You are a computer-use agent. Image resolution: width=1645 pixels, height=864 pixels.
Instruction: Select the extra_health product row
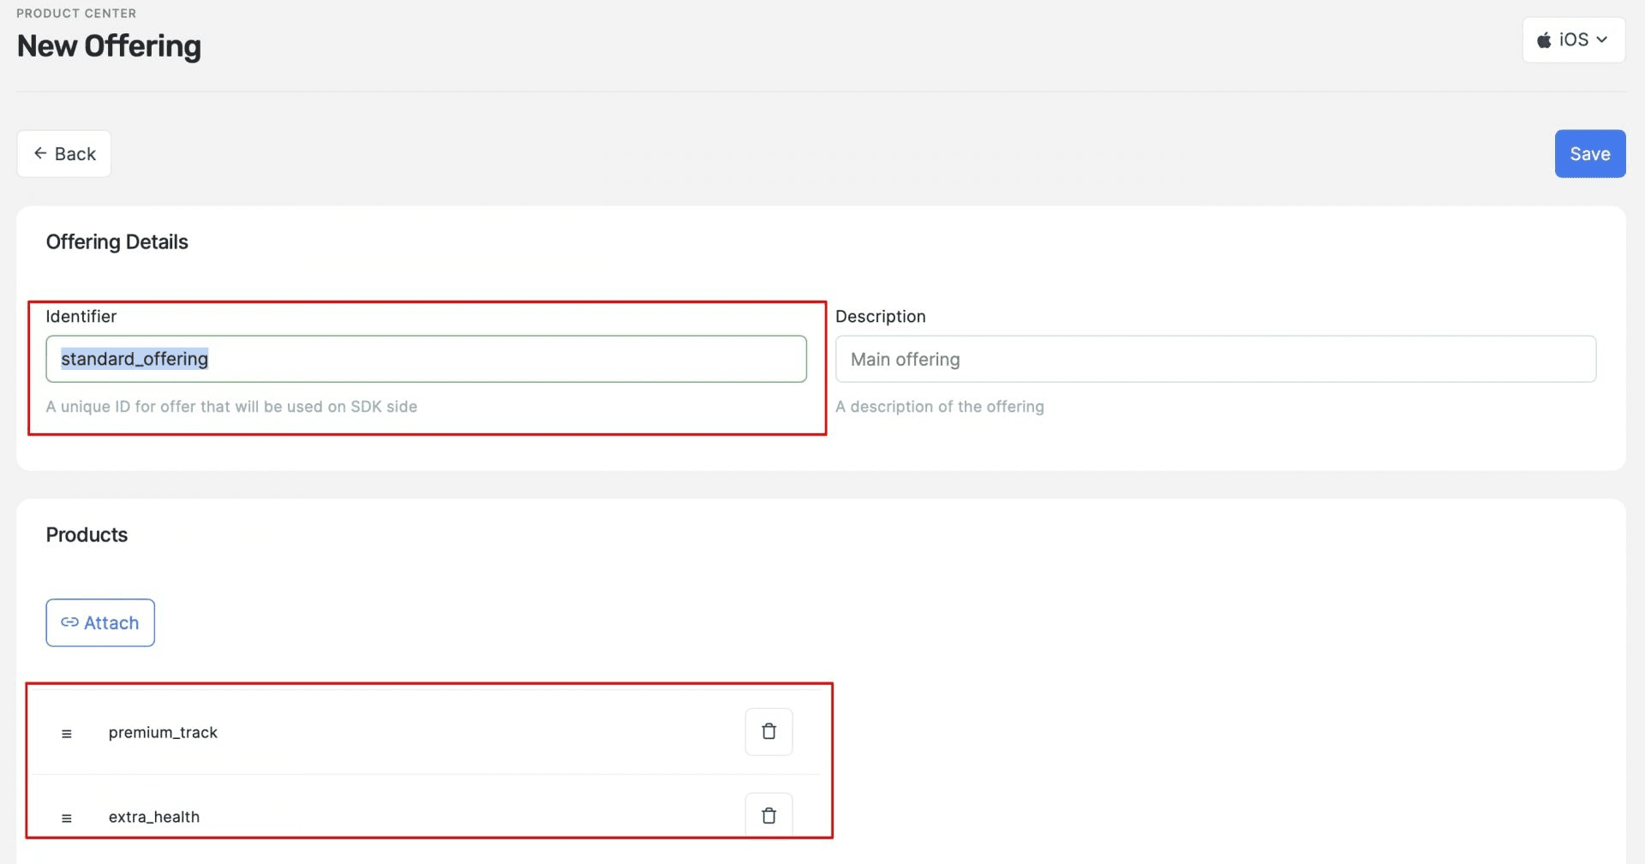point(386,815)
